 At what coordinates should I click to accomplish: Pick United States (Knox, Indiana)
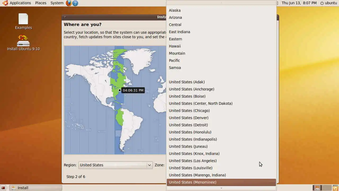click(221, 154)
